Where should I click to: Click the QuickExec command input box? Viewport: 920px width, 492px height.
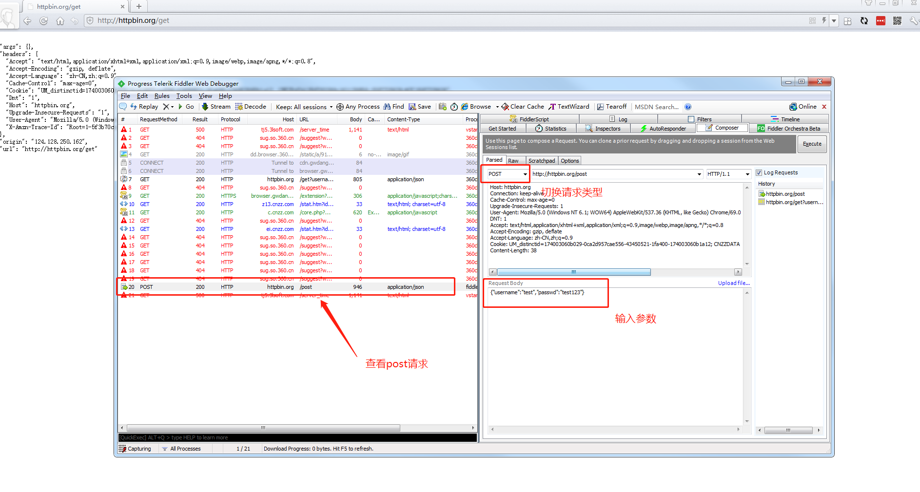pos(297,437)
